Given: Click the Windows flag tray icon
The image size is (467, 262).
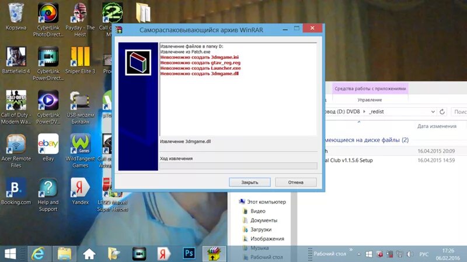Looking at the screenshot, I should click(x=369, y=254).
